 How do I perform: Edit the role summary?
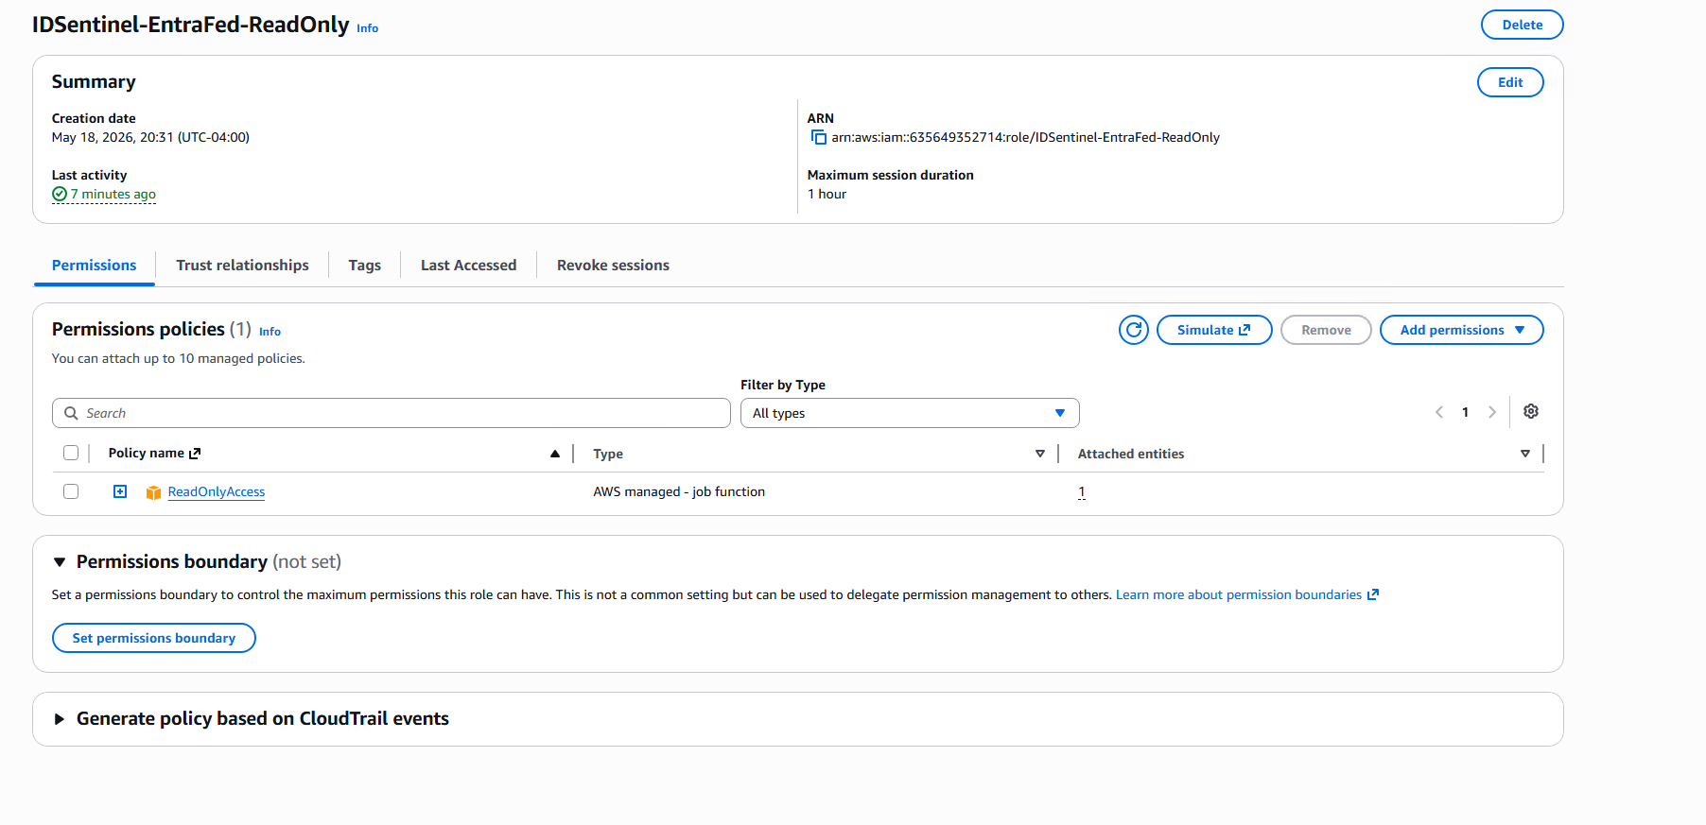(1510, 82)
